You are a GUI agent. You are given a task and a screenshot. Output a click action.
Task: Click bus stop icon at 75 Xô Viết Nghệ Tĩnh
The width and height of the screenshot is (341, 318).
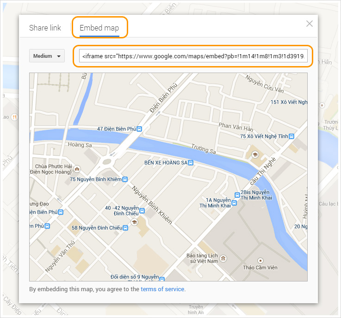(291, 136)
